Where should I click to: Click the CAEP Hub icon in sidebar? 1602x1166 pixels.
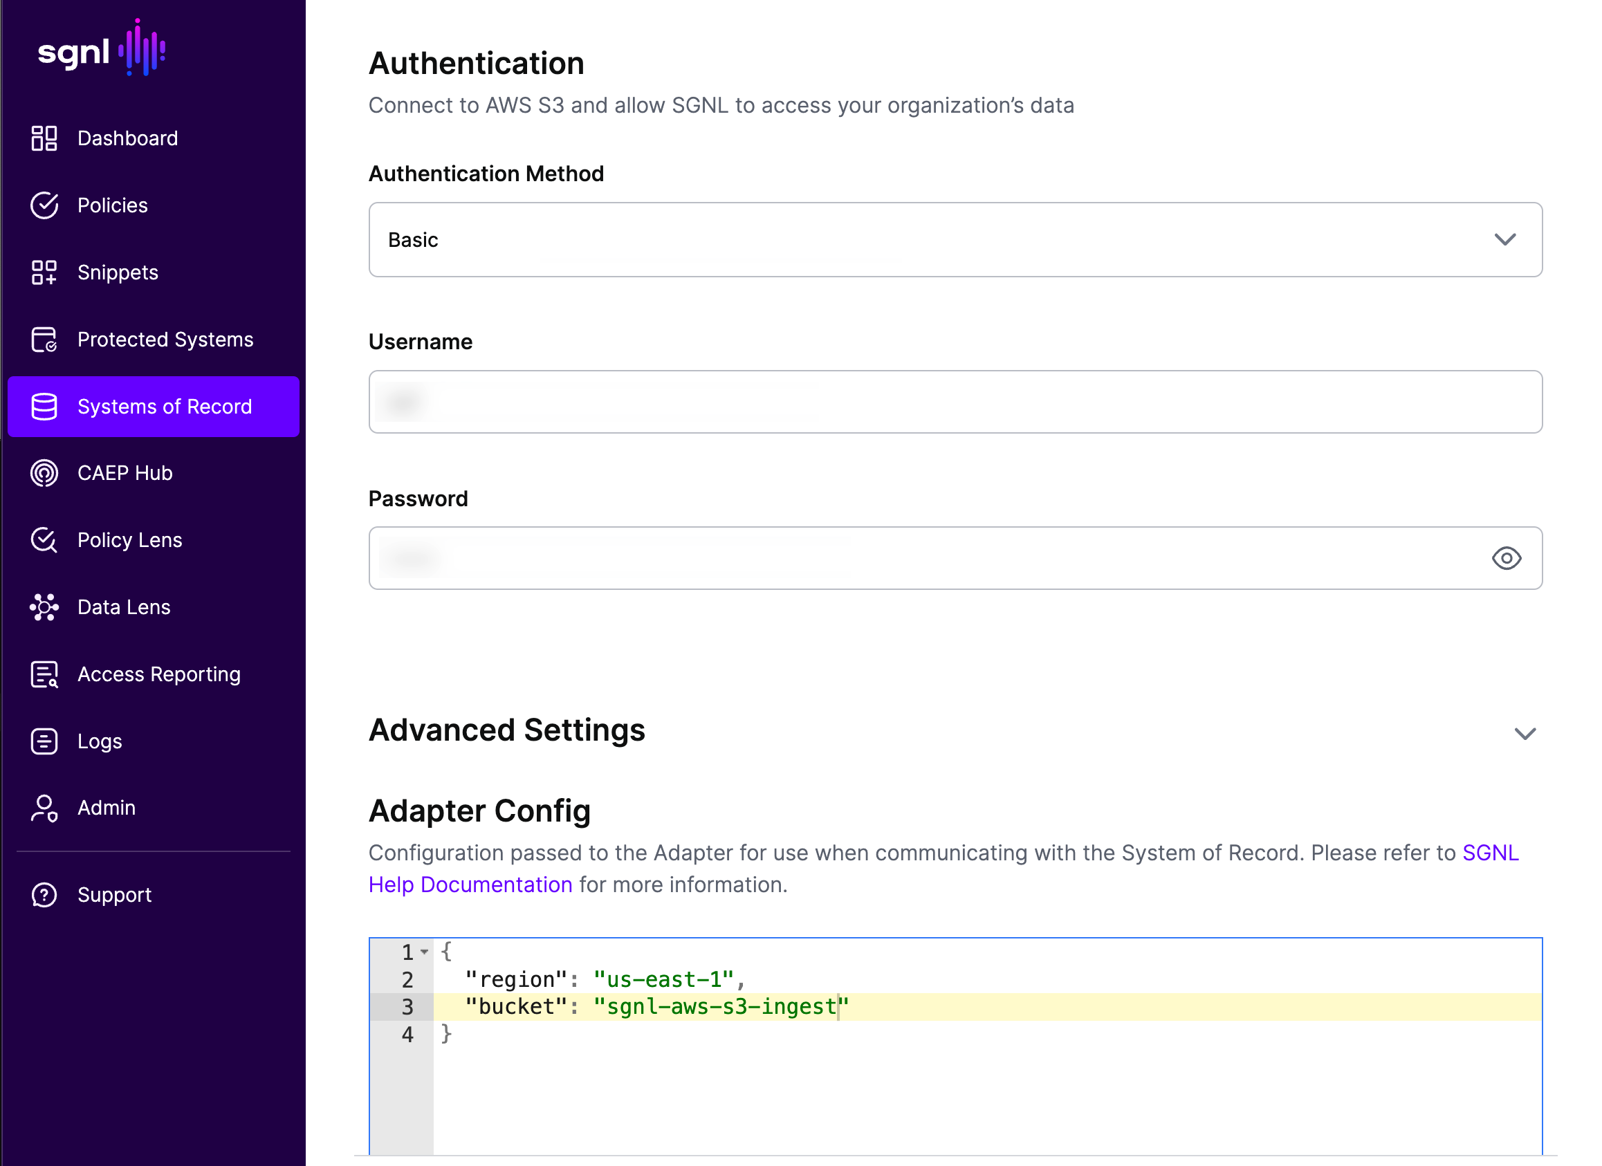[45, 472]
